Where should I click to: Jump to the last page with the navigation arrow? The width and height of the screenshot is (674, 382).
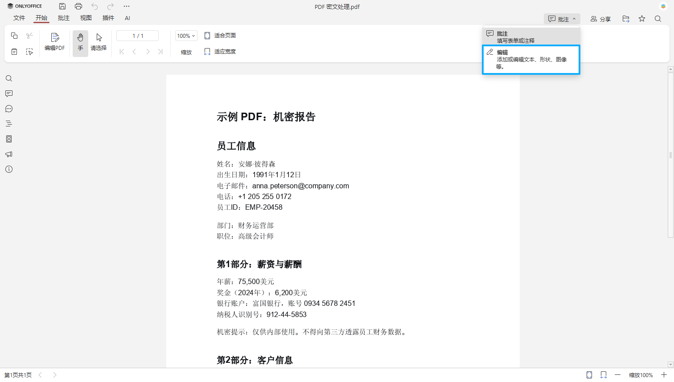pyautogui.click(x=160, y=52)
